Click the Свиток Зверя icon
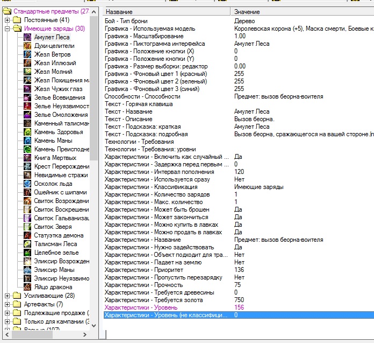Image resolution: width=374 pixels, height=343 pixels. pos(27,227)
